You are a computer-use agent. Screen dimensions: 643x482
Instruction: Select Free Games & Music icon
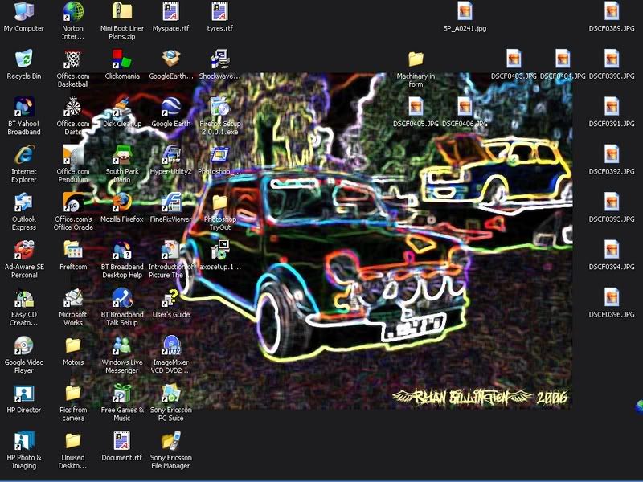[122, 394]
